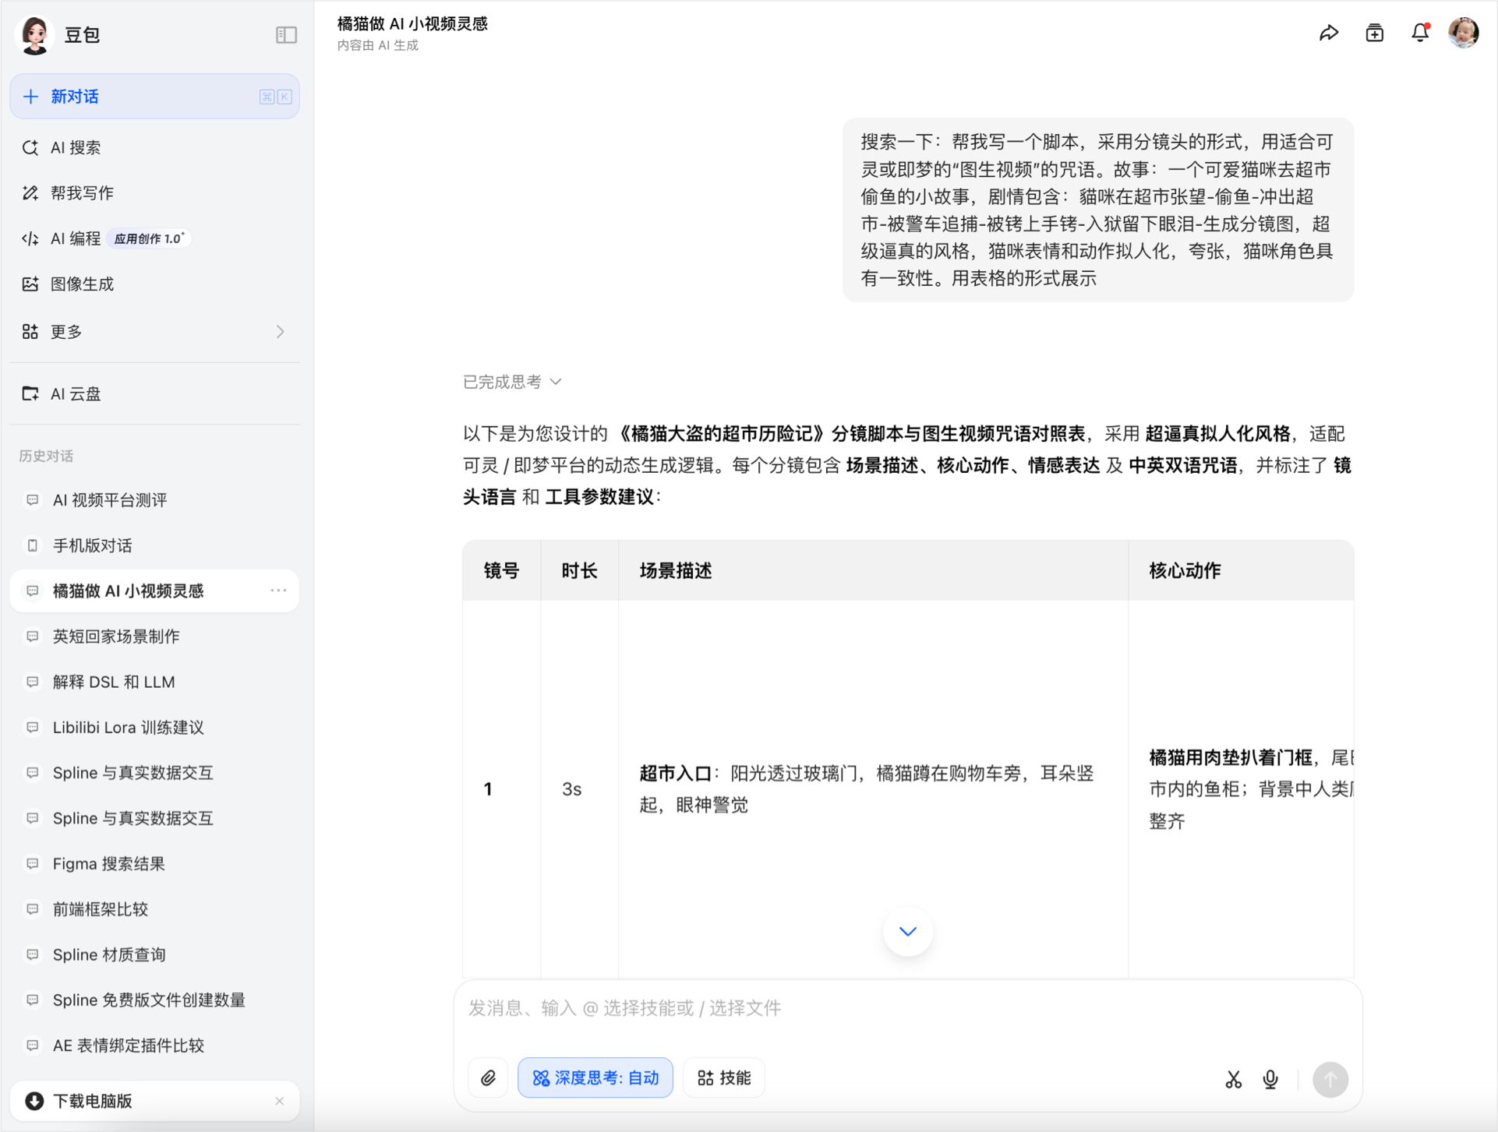Click the send arrow button

click(1330, 1079)
